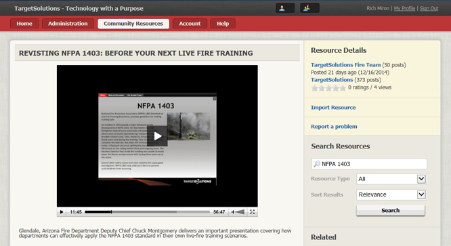451x246 pixels.
Task: Expand the Resource Type dropdown
Action: (x=391, y=179)
